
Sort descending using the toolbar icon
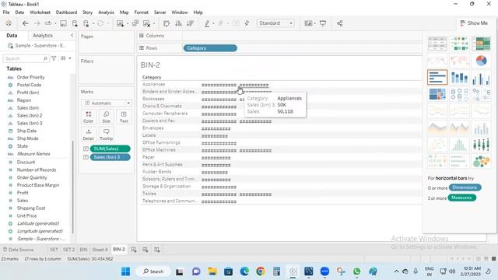coord(190,23)
